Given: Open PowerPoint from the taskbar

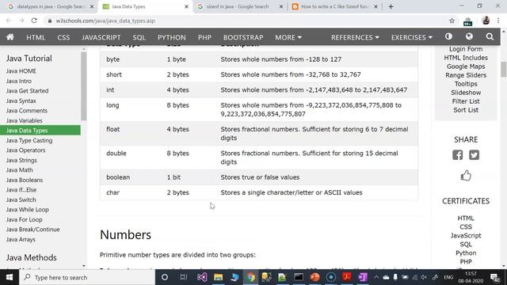Looking at the screenshot, I should click(x=314, y=277).
